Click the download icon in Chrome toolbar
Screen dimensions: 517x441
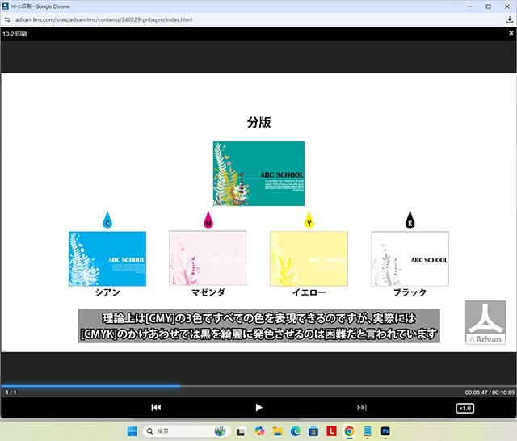pyautogui.click(x=509, y=18)
